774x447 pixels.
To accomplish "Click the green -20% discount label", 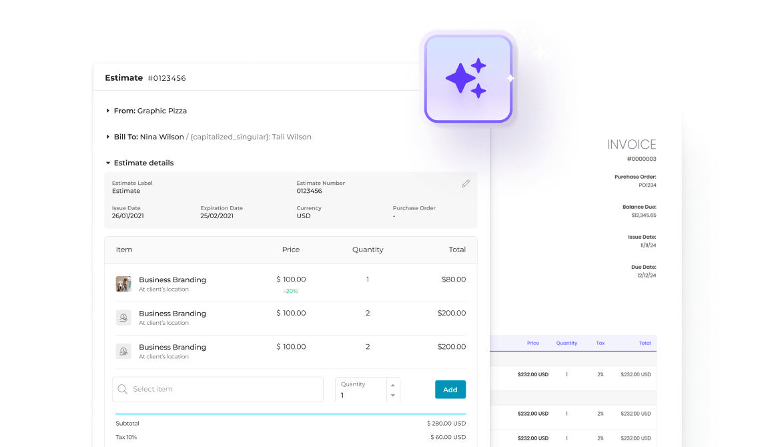I will [x=290, y=292].
